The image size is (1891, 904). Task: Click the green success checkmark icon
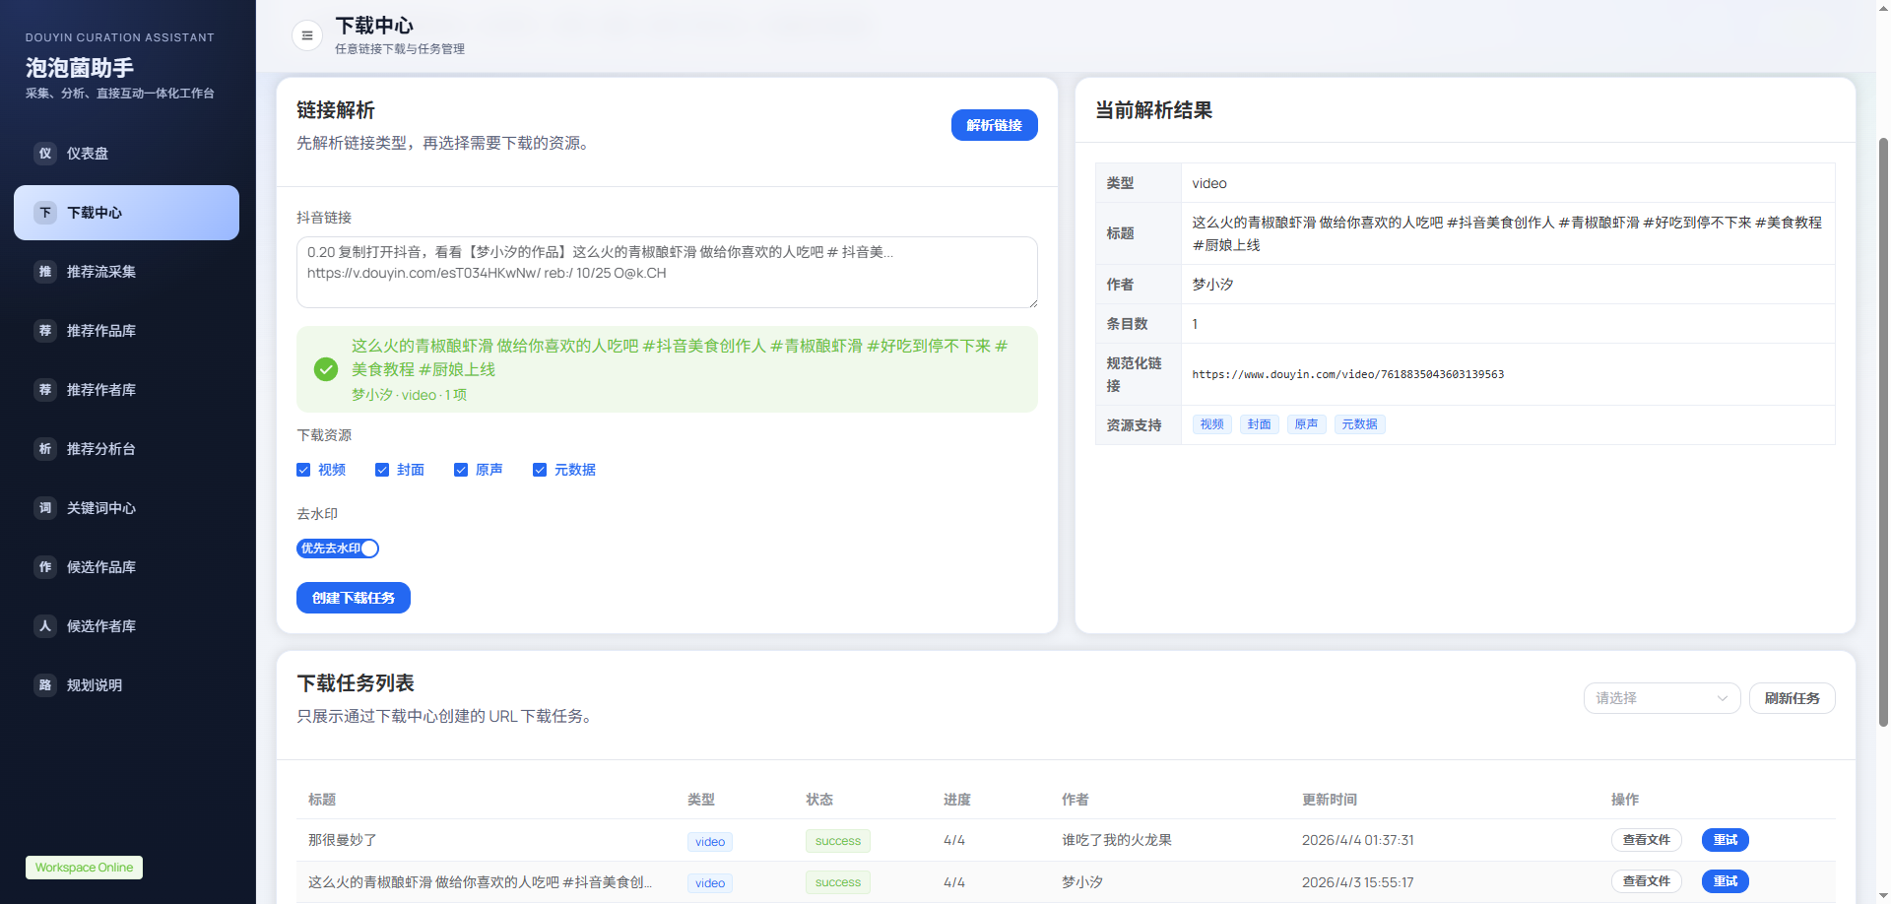coord(326,369)
